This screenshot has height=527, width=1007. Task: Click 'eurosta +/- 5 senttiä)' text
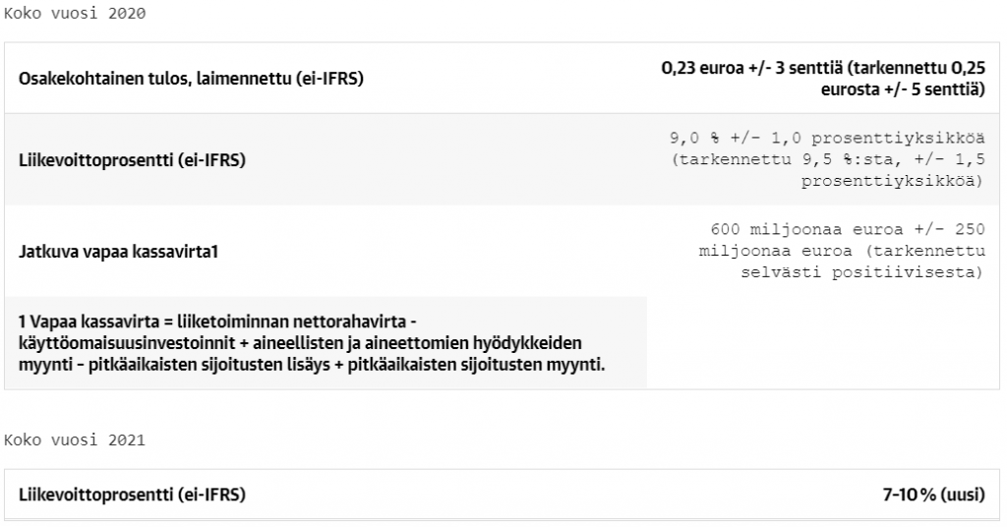point(903,89)
